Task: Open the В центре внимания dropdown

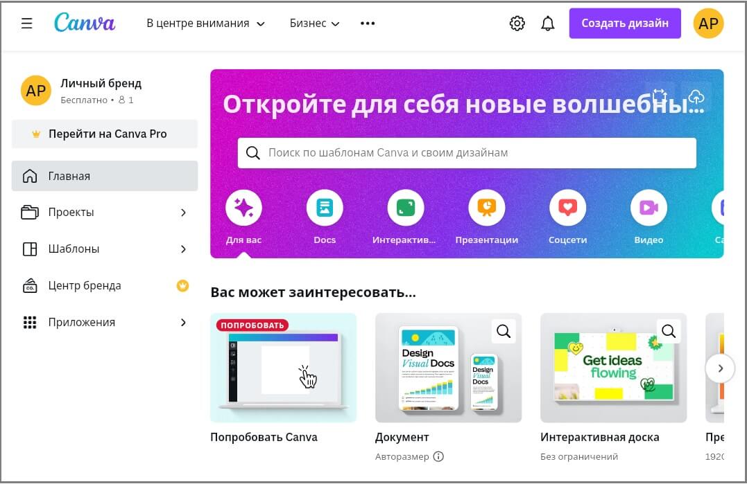Action: [205, 24]
